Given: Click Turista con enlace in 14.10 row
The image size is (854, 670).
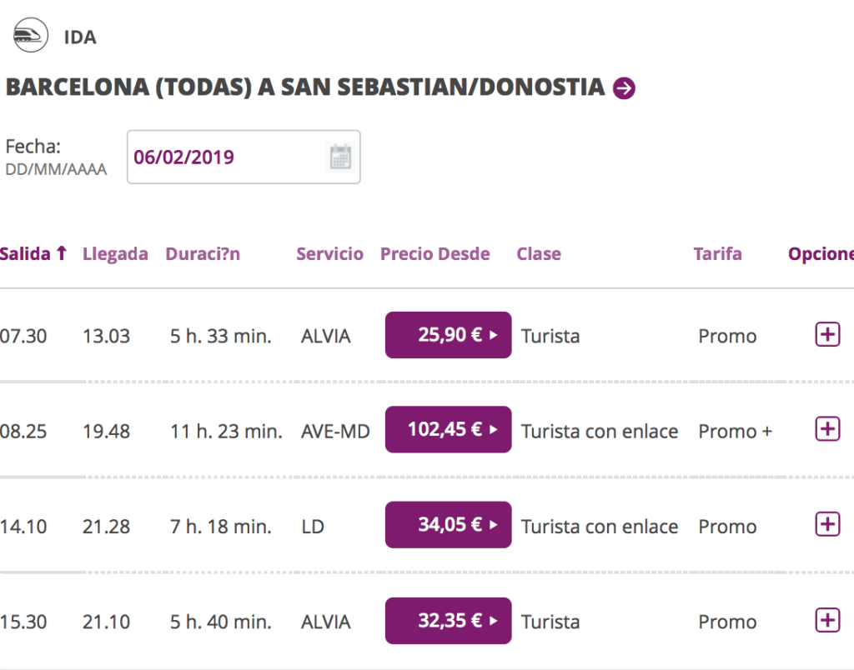Looking at the screenshot, I should [600, 527].
